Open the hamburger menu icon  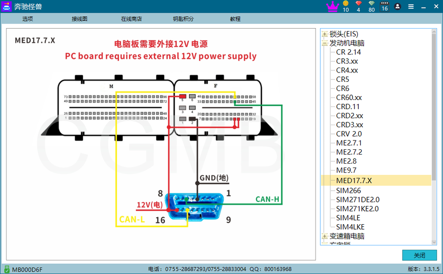pyautogui.click(x=411, y=6)
